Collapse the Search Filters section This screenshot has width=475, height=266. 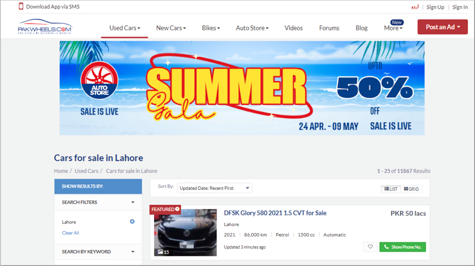(x=98, y=202)
